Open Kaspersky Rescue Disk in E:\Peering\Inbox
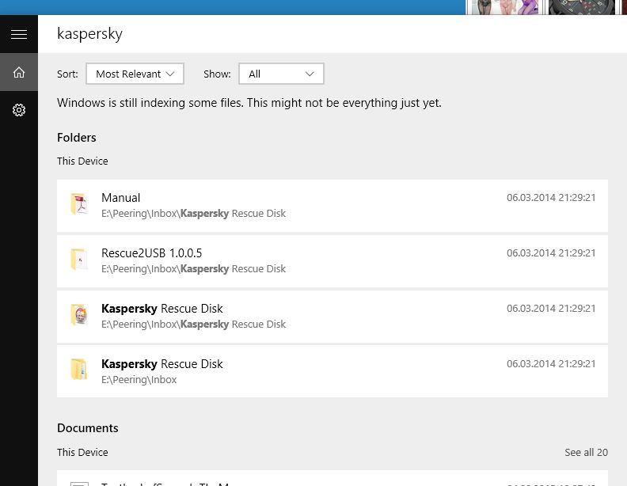 tap(332, 371)
